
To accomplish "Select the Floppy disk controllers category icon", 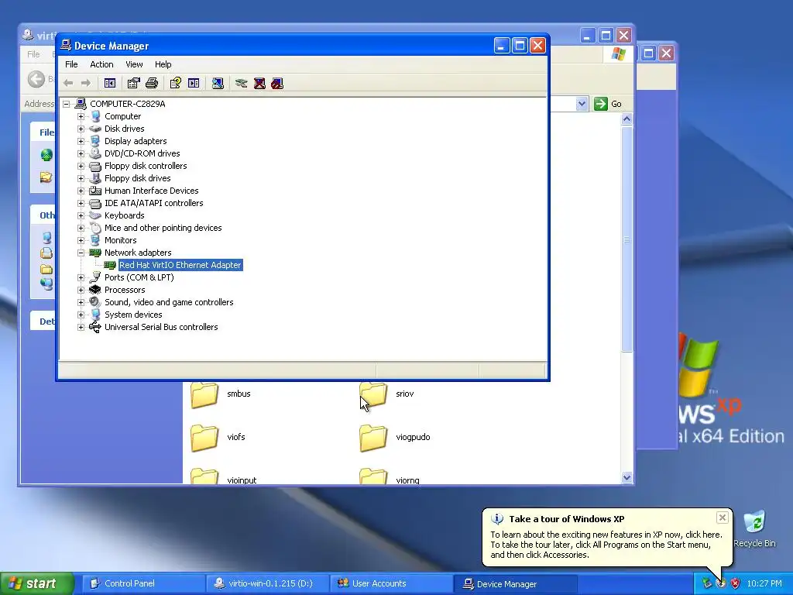I will [x=95, y=166].
